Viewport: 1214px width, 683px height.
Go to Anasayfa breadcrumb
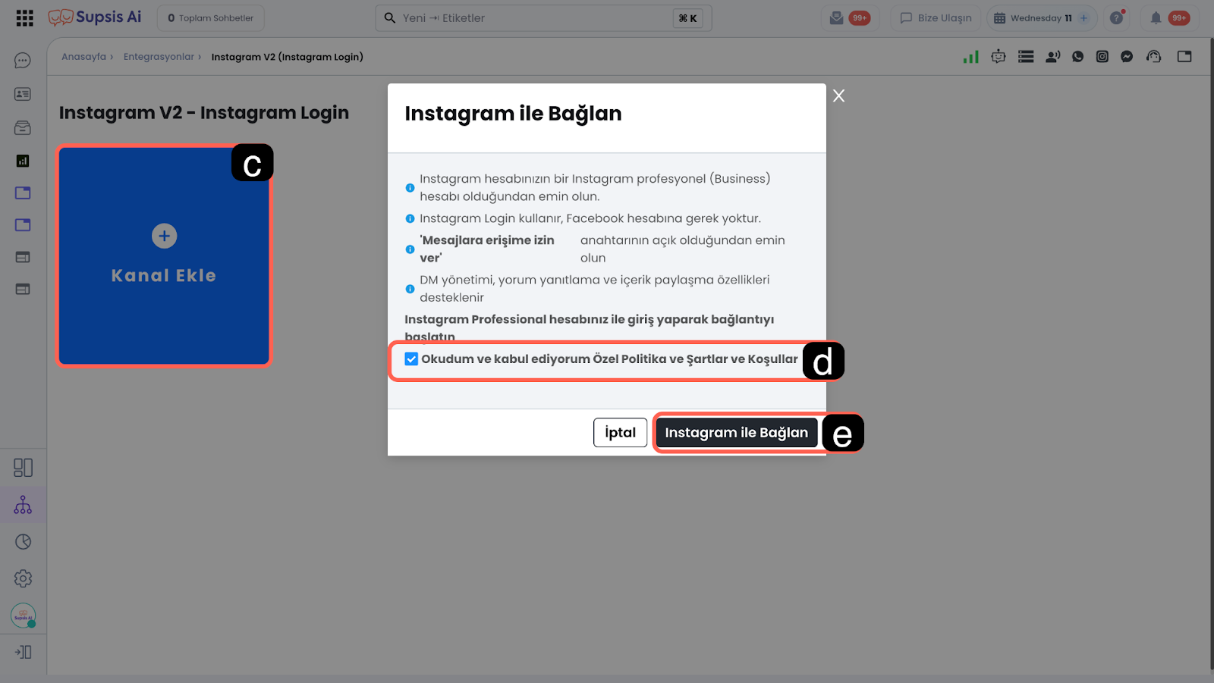point(84,57)
